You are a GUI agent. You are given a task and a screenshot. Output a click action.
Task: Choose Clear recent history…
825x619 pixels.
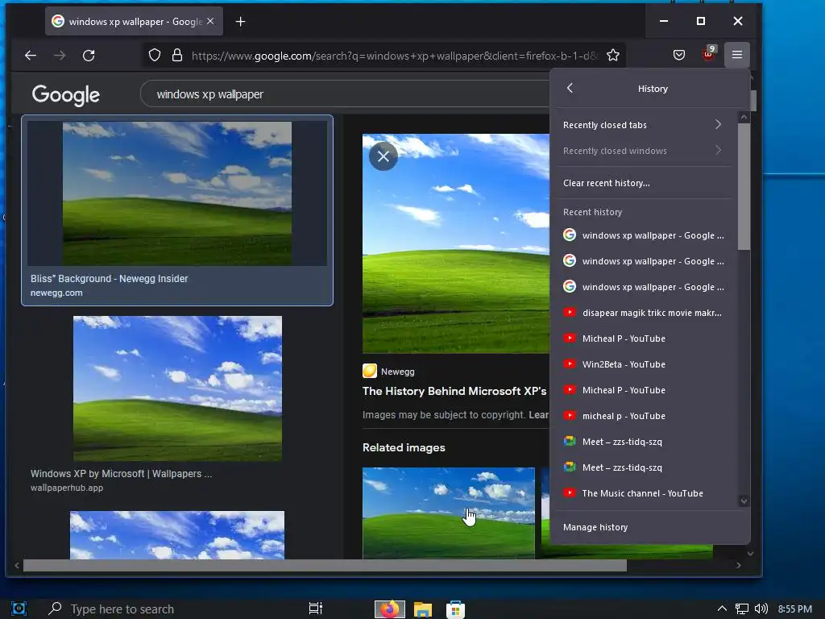[x=642, y=183]
